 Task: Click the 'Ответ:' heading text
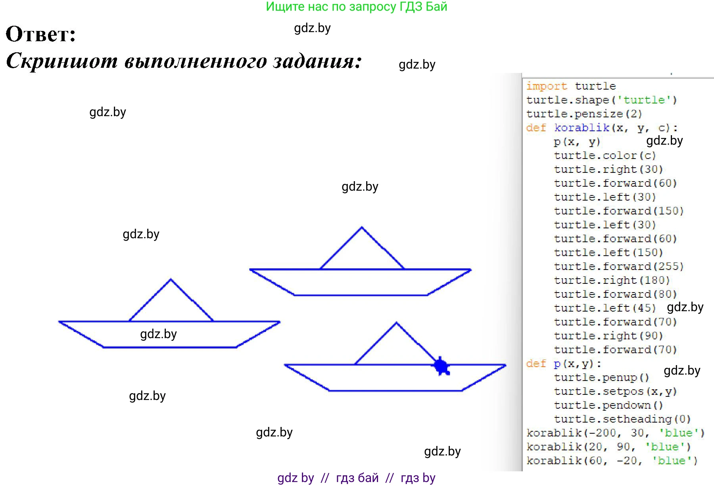(x=41, y=34)
